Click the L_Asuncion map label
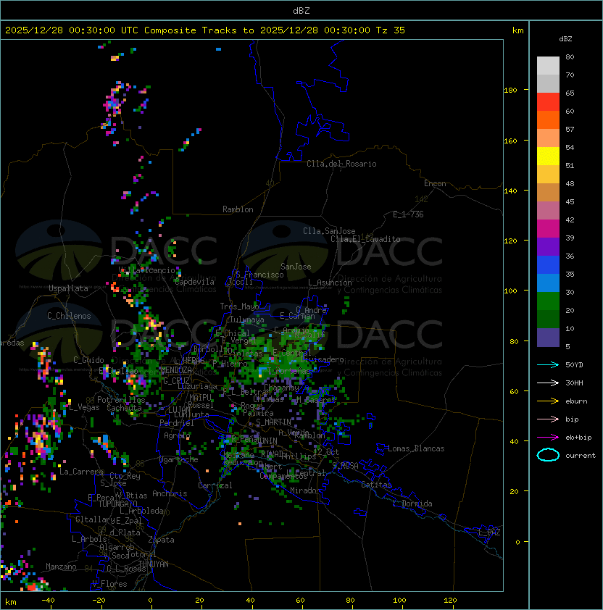The width and height of the screenshot is (603, 610). (330, 283)
